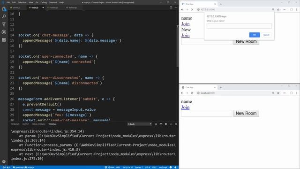Screen dimensions: 300x169
Task: Open the Extensions view in activity bar
Action: coord(4,40)
